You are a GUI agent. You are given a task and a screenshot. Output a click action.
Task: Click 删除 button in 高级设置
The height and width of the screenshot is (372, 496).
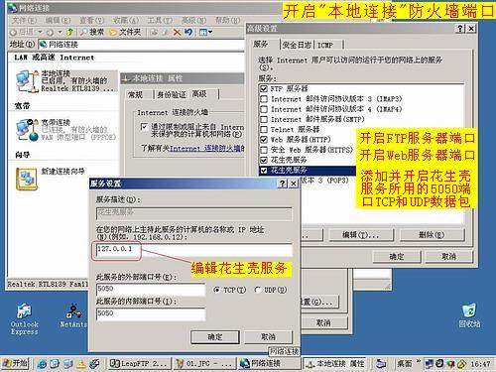point(432,235)
